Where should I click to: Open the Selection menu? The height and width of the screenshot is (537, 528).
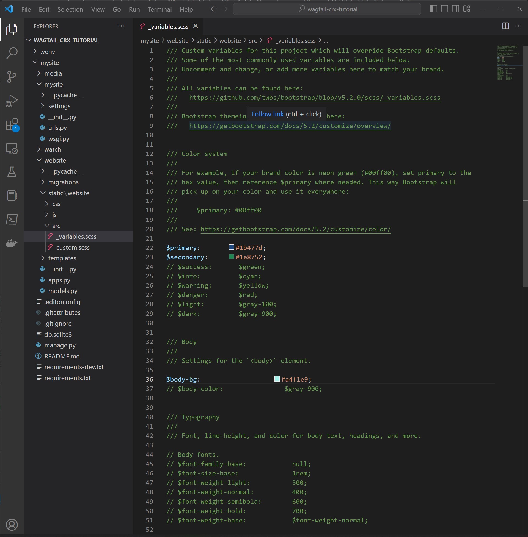(x=70, y=9)
